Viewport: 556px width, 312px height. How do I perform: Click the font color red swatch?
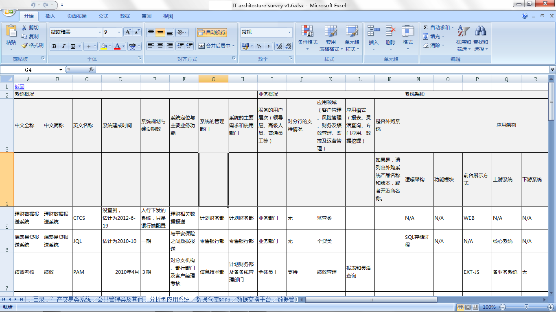[x=117, y=46]
